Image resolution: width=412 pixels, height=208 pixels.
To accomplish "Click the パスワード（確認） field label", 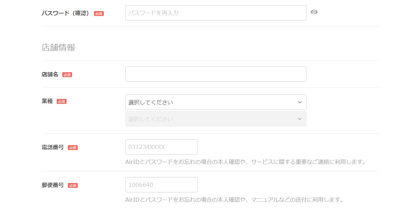I will (65, 13).
